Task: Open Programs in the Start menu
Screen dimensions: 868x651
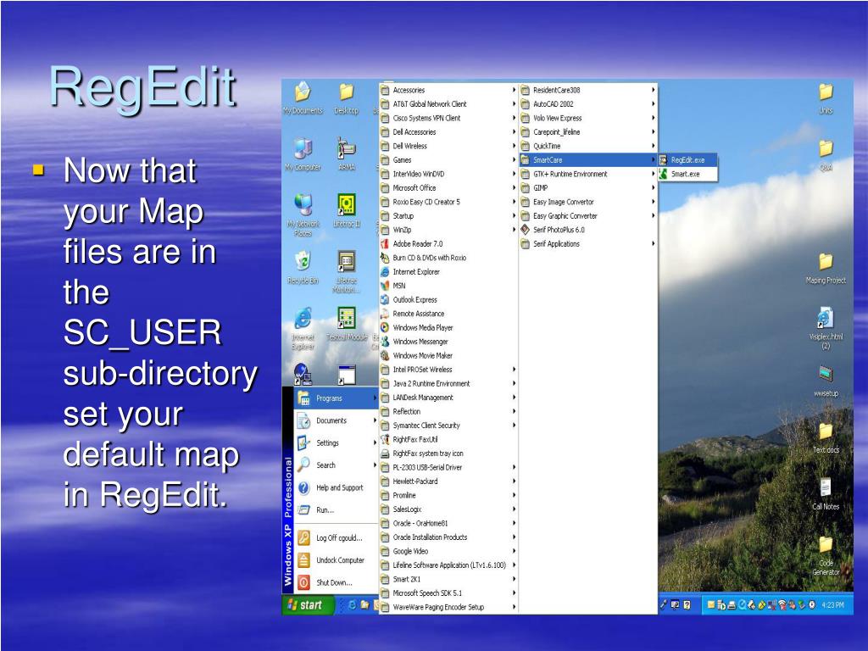Action: (x=336, y=398)
